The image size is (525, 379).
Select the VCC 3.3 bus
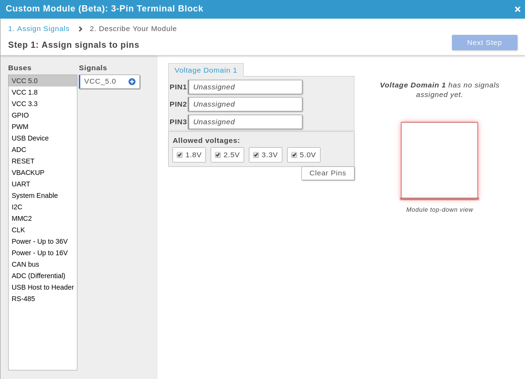click(43, 104)
